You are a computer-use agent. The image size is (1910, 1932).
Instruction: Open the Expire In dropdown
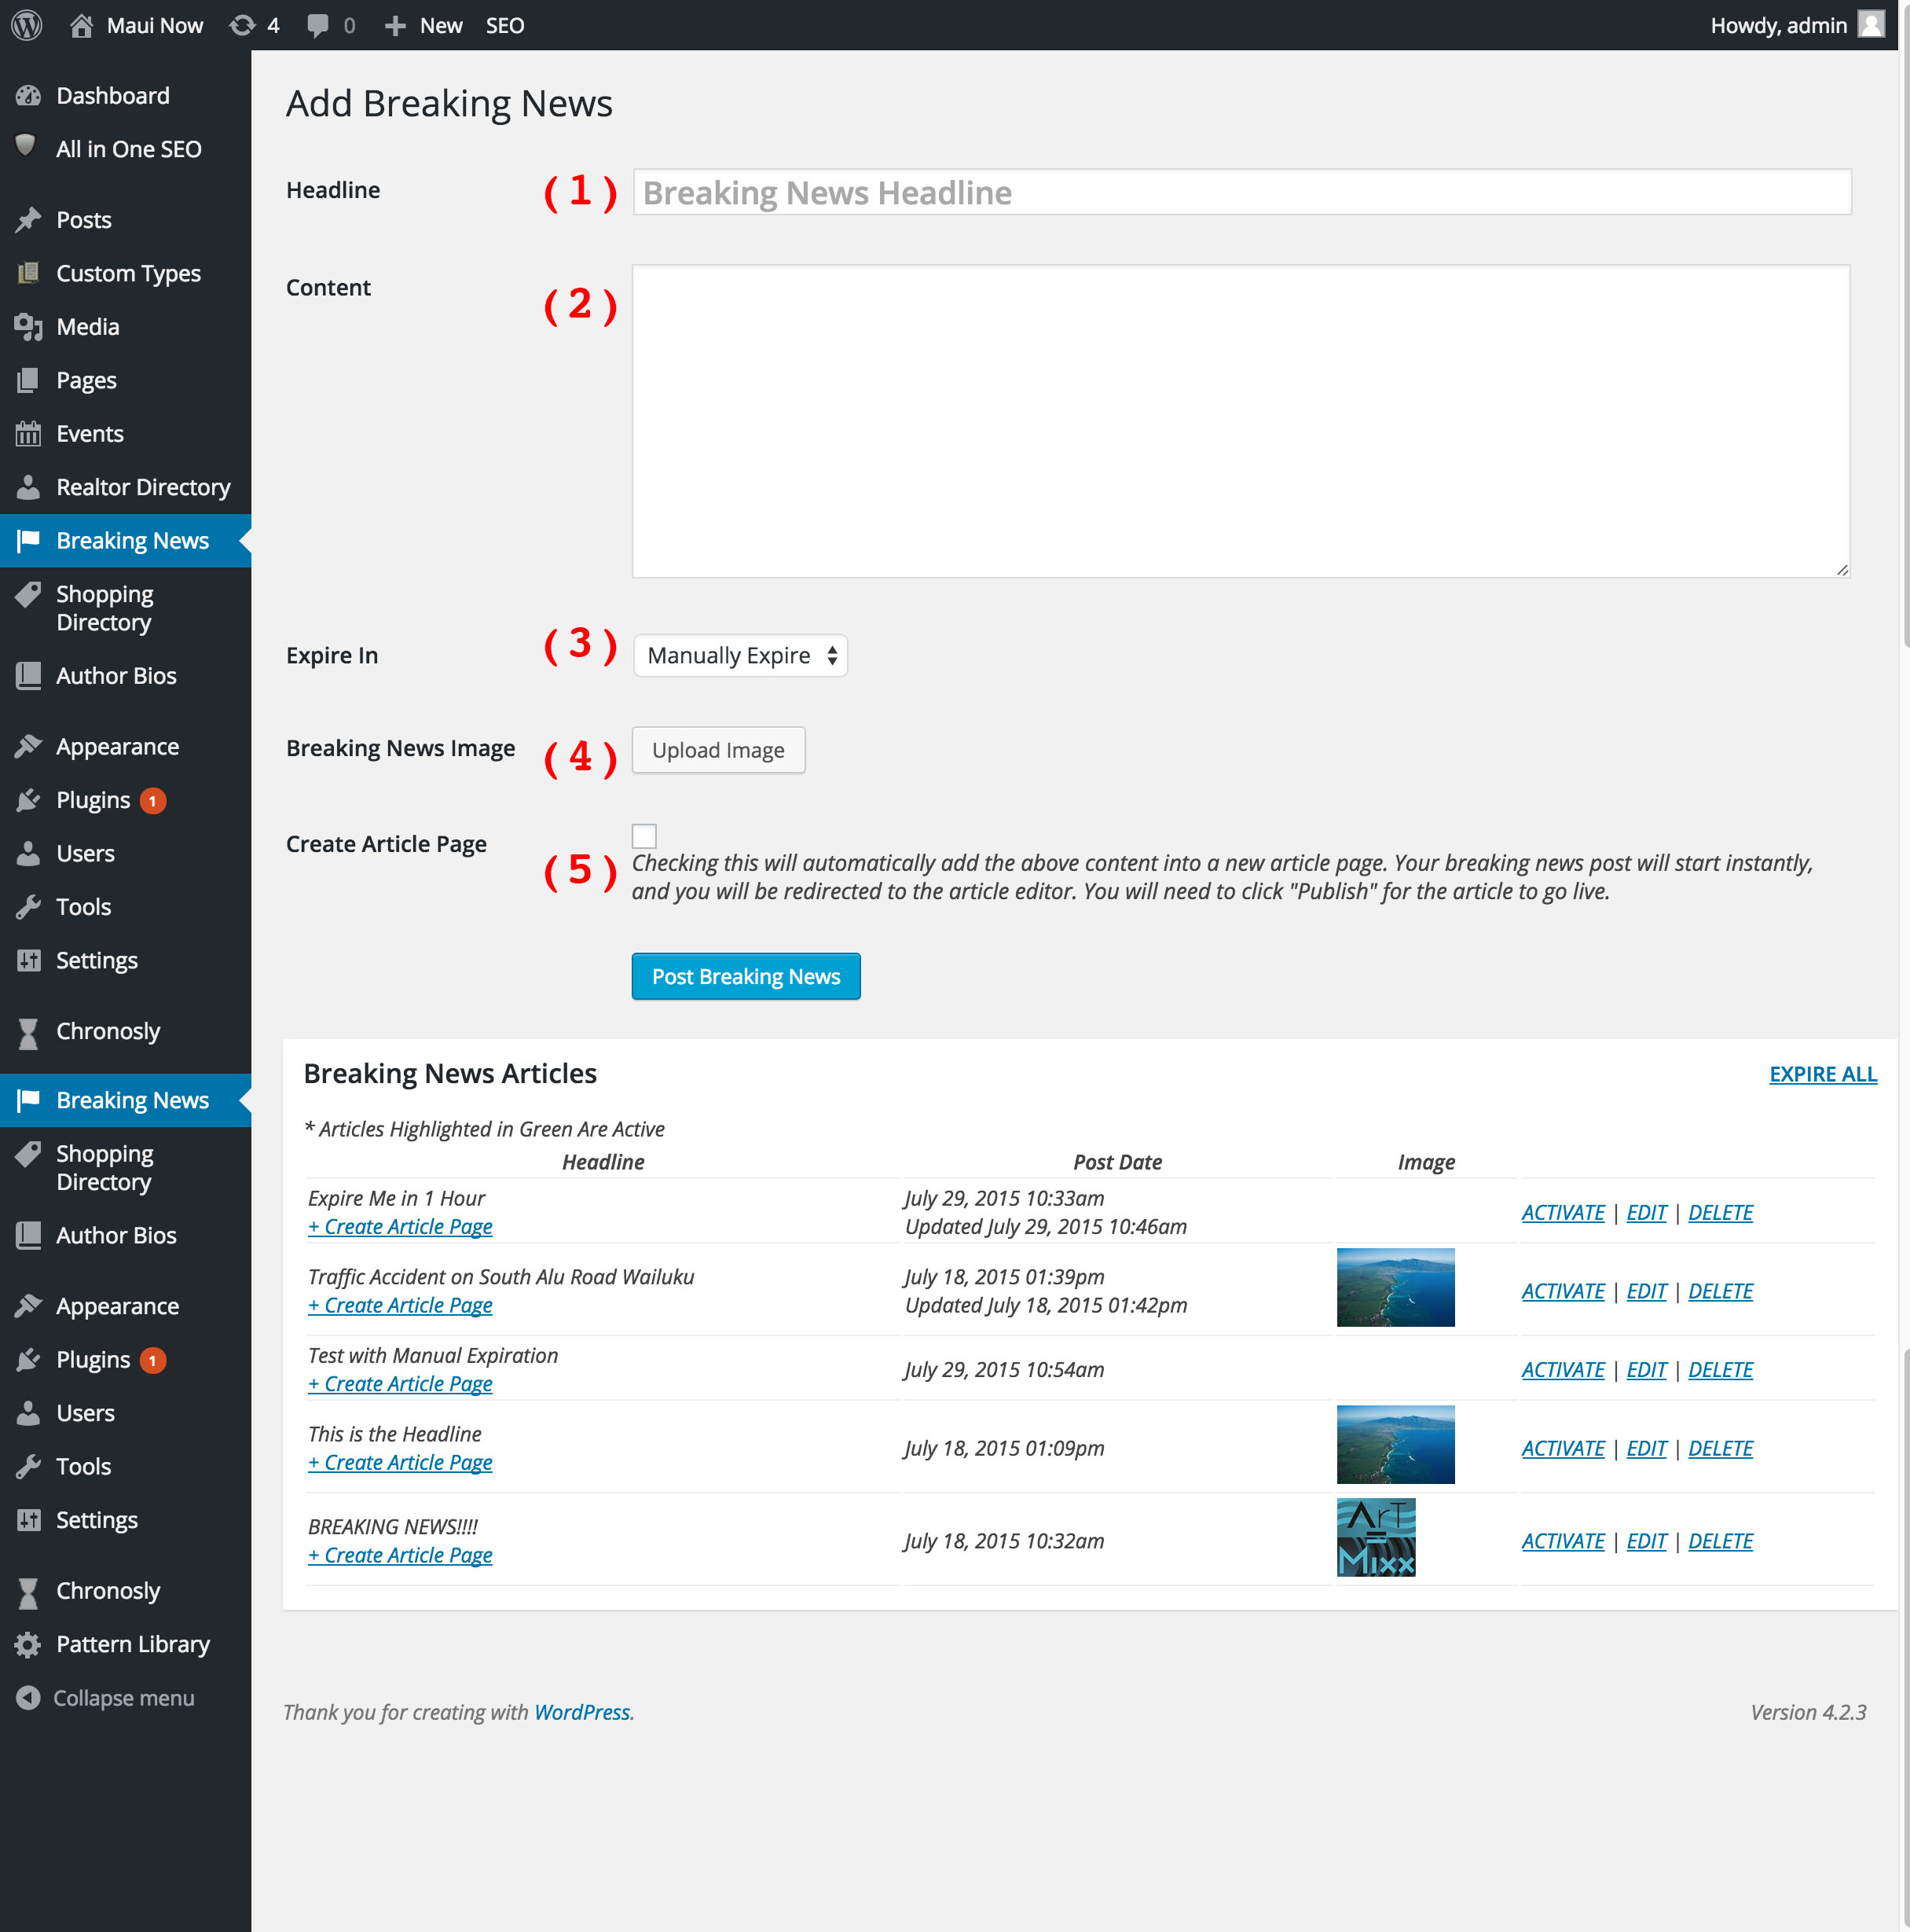(739, 656)
